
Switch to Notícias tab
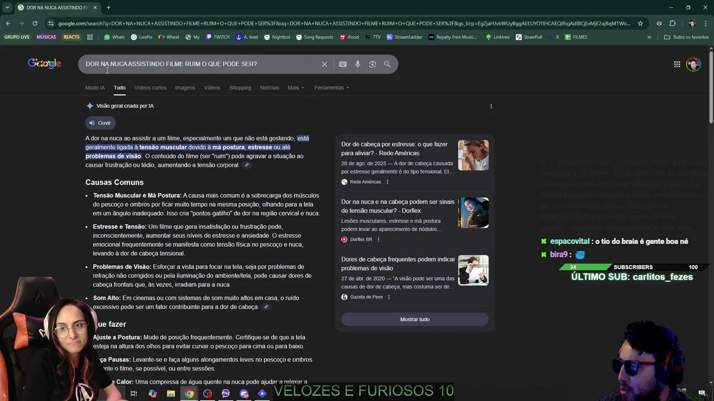[x=269, y=87]
